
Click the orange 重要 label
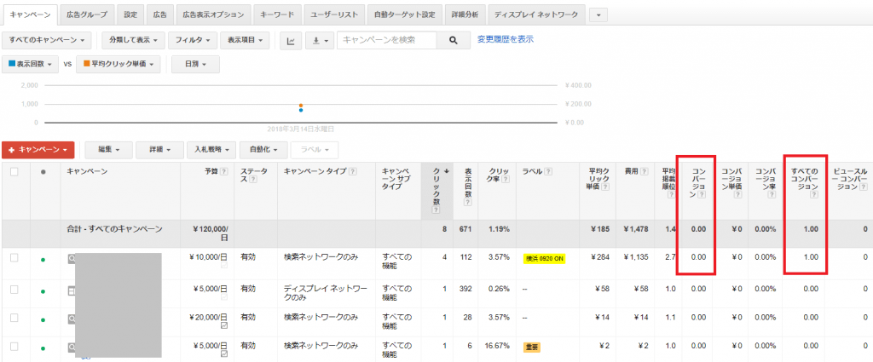[532, 347]
